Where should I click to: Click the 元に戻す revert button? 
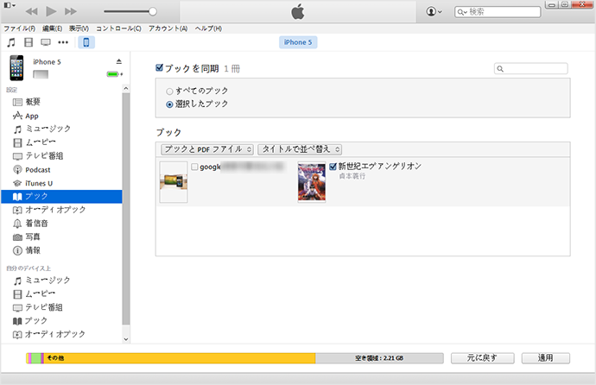[482, 358]
